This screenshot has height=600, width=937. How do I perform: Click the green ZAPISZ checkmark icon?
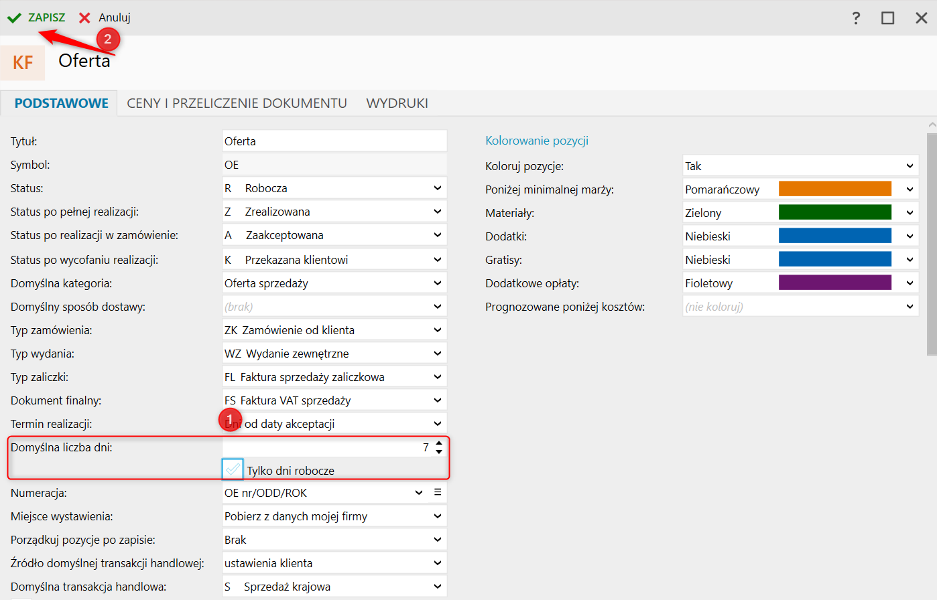click(14, 18)
